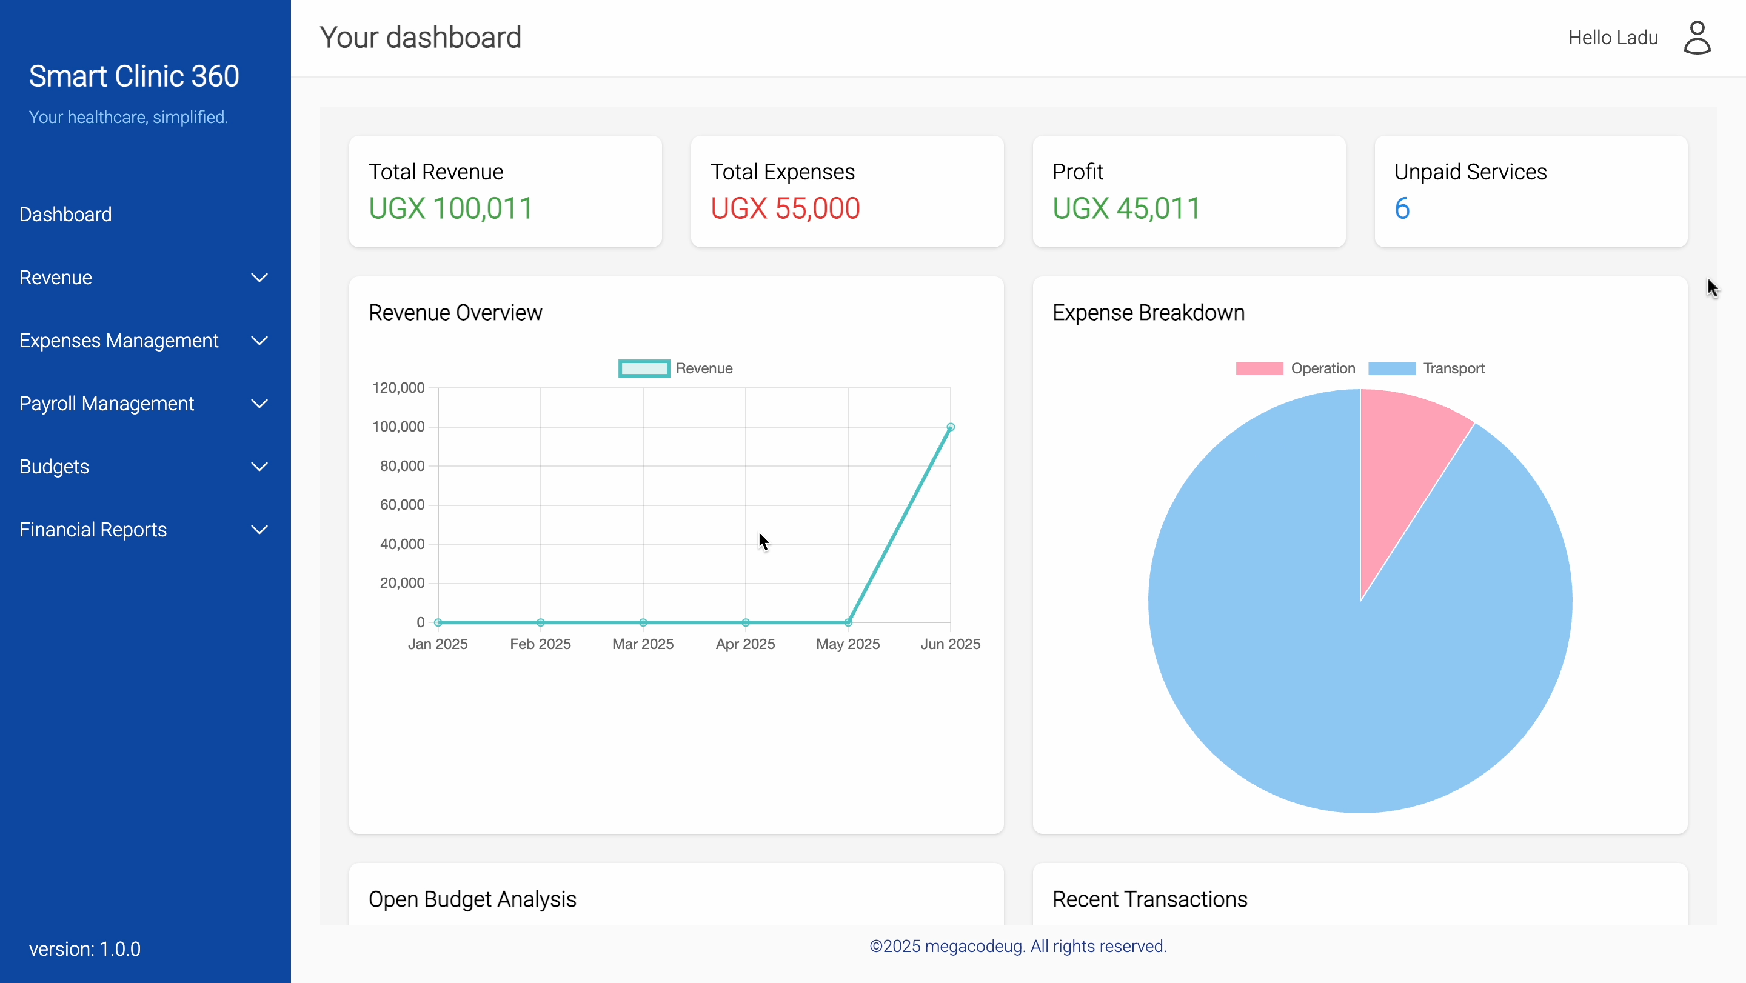Click the version: 1.0.0 label
Image resolution: width=1746 pixels, height=983 pixels.
pyautogui.click(x=85, y=949)
